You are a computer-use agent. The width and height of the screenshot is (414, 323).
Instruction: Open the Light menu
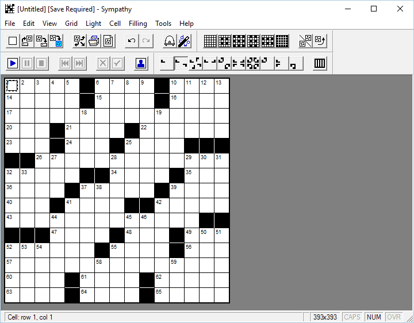click(93, 24)
